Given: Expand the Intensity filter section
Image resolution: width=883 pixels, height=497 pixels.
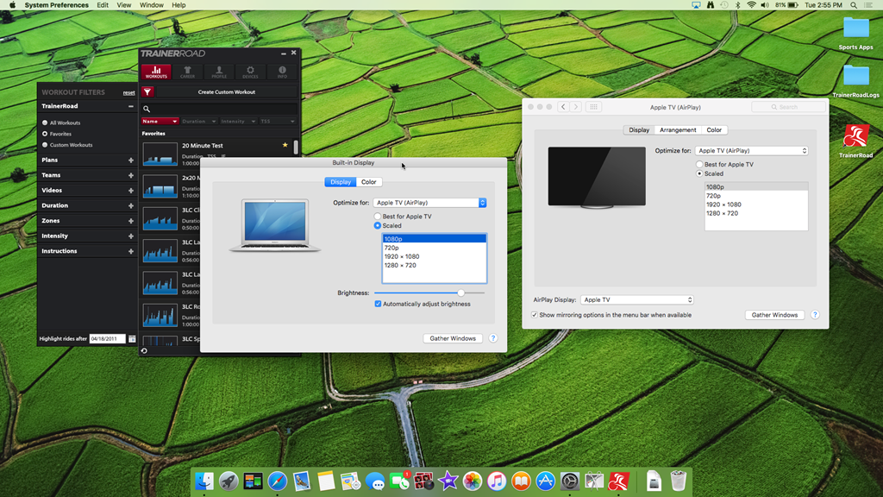Looking at the screenshot, I should point(131,236).
